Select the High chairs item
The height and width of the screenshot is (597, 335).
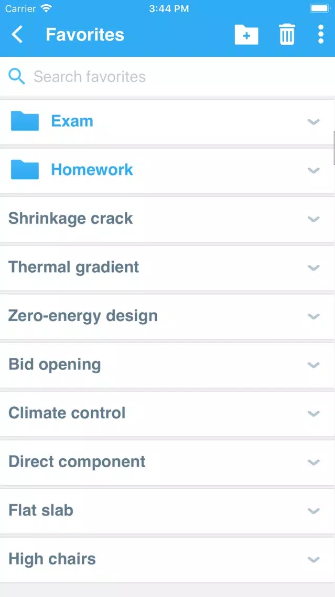tap(168, 560)
